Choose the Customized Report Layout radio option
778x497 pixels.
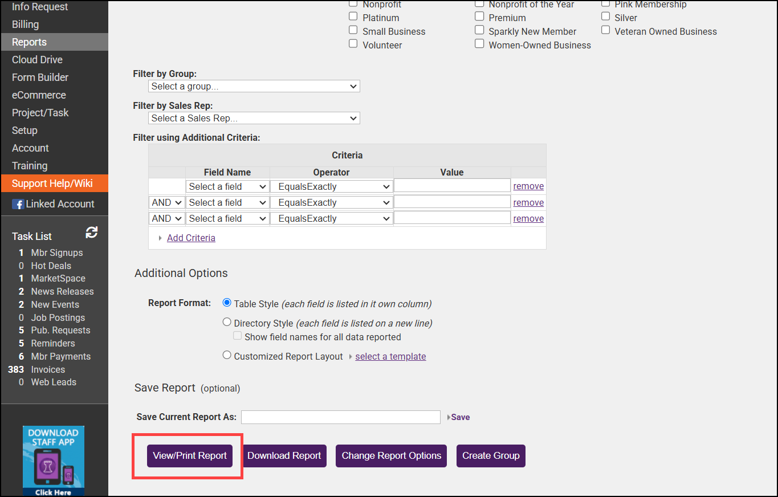click(x=227, y=356)
